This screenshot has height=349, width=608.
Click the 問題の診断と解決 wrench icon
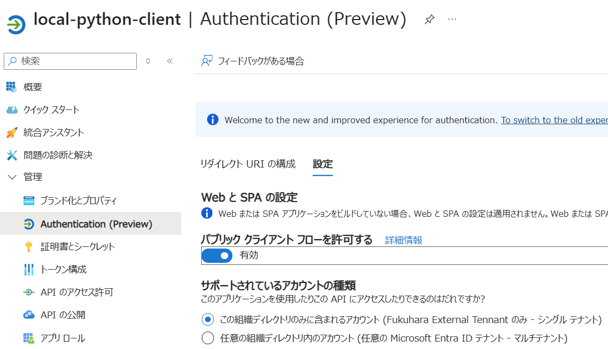(12, 155)
